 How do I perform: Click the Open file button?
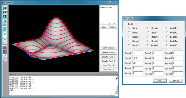pyautogui.click(x=104, y=27)
